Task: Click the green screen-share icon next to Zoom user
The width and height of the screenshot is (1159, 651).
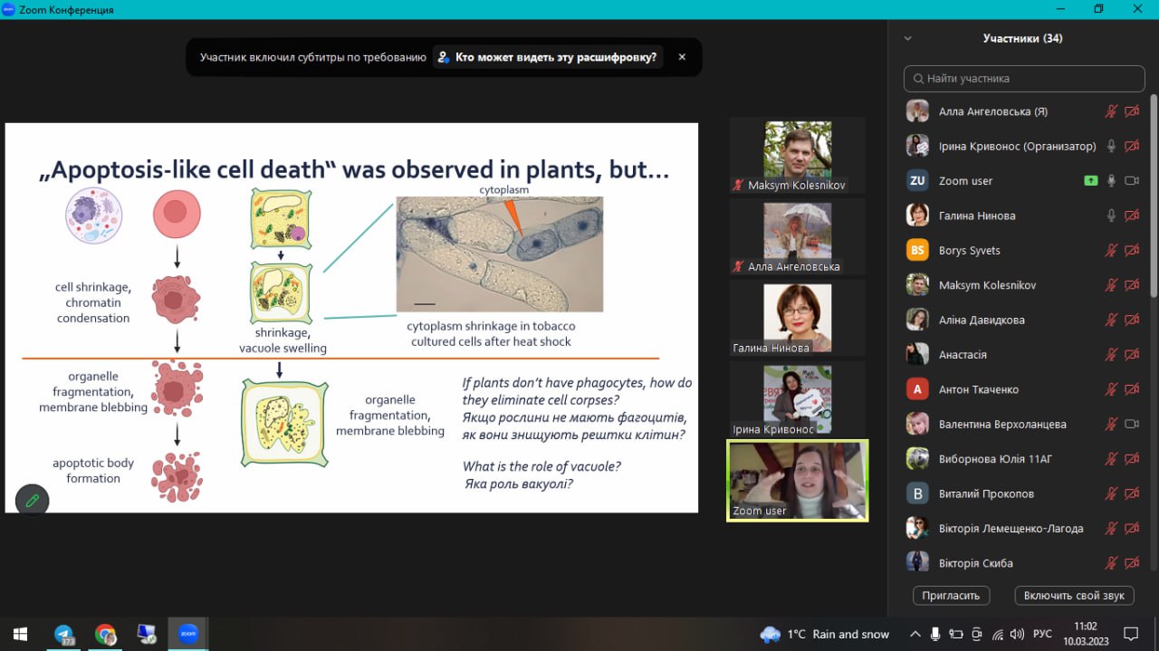Action: click(x=1091, y=181)
